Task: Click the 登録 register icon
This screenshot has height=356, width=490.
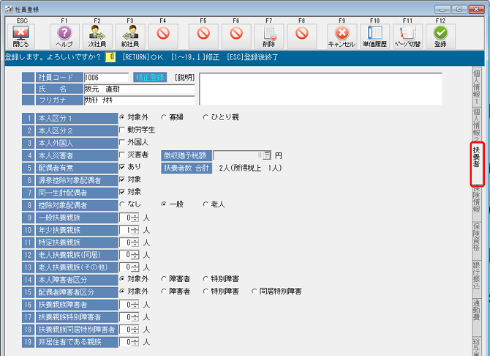Action: (x=440, y=34)
